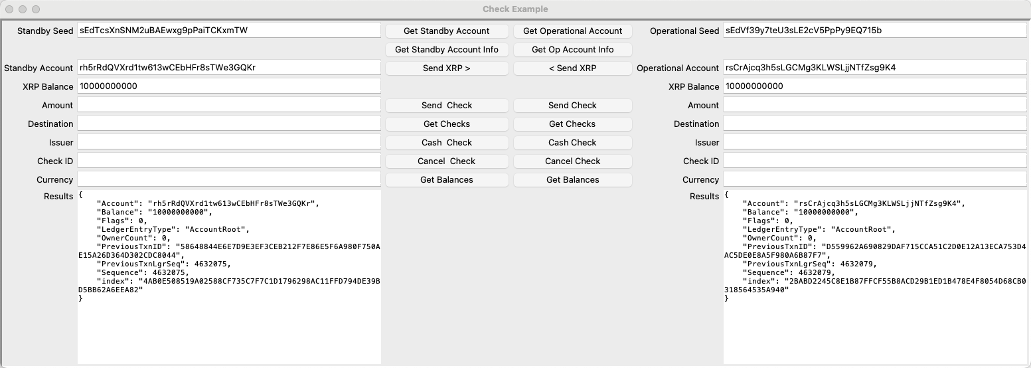The image size is (1031, 368).
Task: Focus the standby Check ID field
Action: tap(229, 161)
